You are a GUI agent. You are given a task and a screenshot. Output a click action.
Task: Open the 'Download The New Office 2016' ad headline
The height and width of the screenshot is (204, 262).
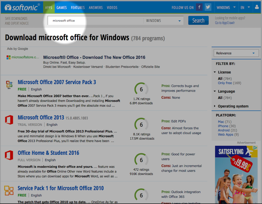94,57
